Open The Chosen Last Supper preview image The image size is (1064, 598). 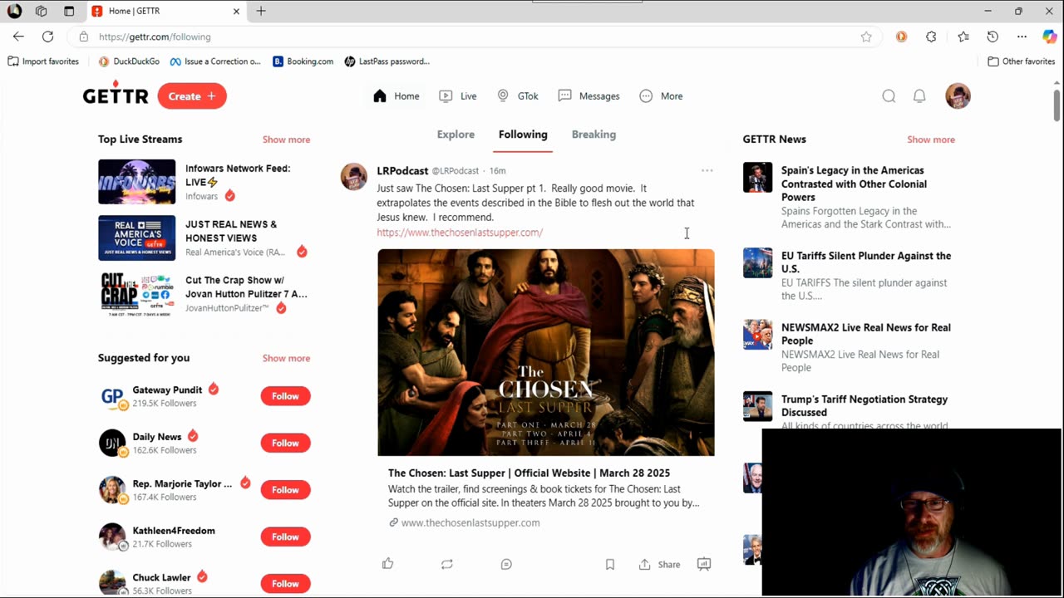click(546, 352)
